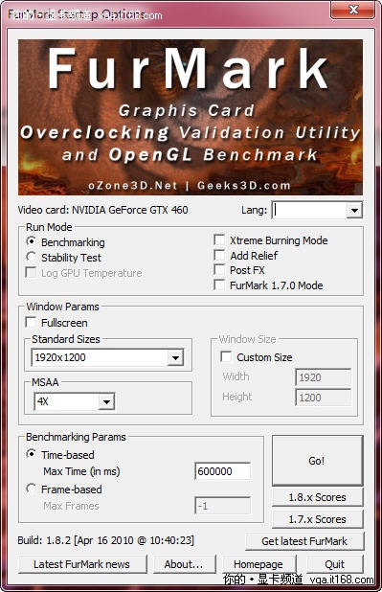Open the Lang dropdown arrow
382x592 pixels.
(x=354, y=211)
